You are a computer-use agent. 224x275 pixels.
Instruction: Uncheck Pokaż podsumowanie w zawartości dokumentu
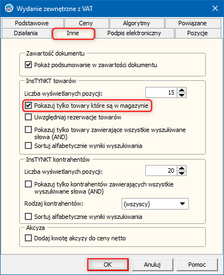(28, 65)
